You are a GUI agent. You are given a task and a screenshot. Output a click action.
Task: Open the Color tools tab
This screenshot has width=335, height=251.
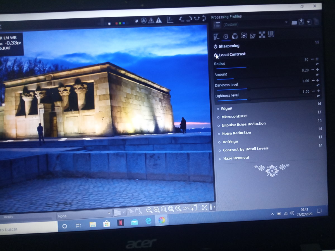(235, 36)
